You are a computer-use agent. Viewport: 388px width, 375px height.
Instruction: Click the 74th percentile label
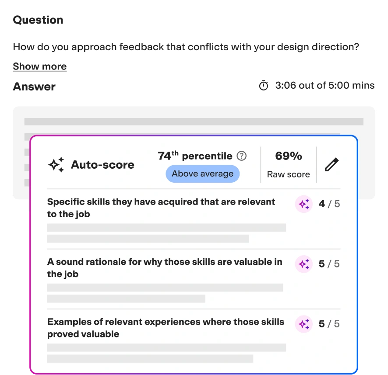(x=195, y=156)
